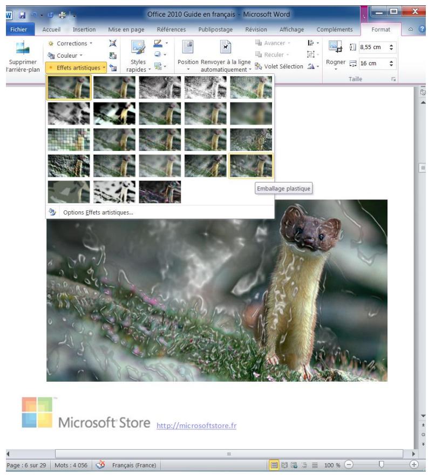Click the spell check icon in status bar
The width and height of the screenshot is (428, 475).
click(100, 465)
